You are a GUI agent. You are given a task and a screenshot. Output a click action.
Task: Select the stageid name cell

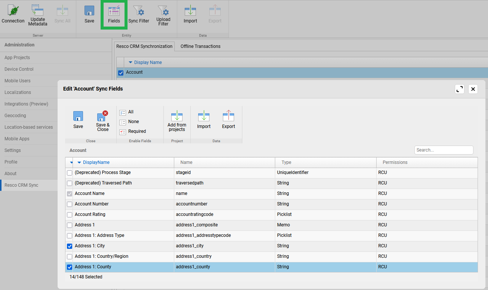(x=225, y=173)
